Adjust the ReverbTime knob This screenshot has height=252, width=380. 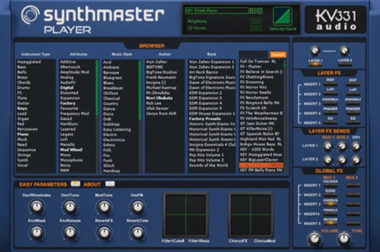point(137,232)
